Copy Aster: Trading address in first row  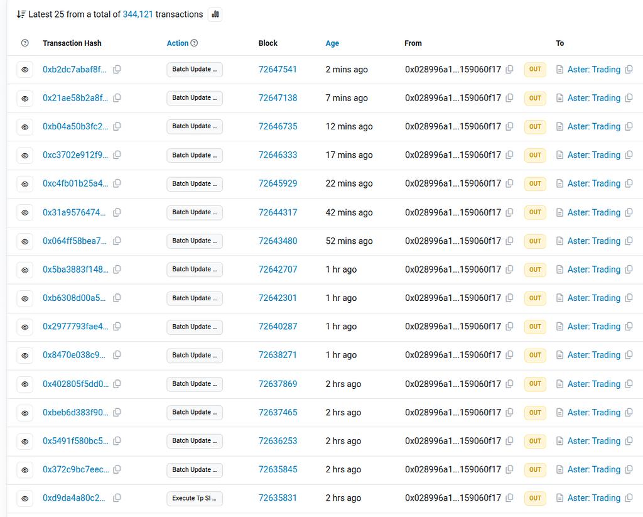coord(629,69)
